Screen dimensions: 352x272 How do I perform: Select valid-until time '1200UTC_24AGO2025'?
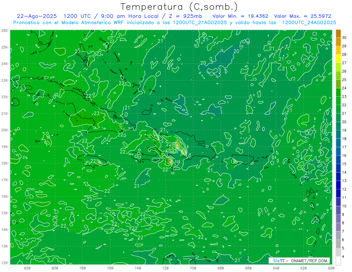pyautogui.click(x=309, y=23)
